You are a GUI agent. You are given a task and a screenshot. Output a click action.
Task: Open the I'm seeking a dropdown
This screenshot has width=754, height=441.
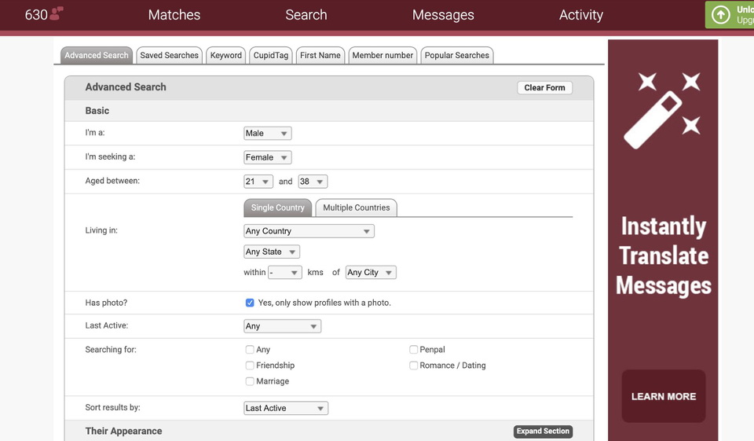[267, 157]
